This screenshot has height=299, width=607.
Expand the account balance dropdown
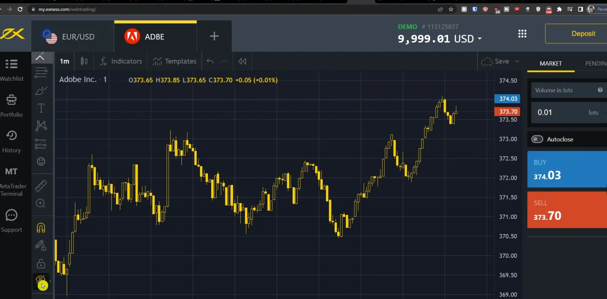(x=480, y=38)
